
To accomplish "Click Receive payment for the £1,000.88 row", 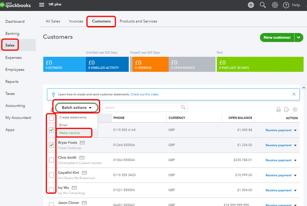I will pos(278,130).
